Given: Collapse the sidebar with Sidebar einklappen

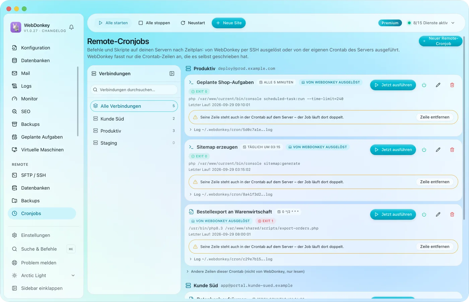Looking at the screenshot, I should tap(42, 288).
